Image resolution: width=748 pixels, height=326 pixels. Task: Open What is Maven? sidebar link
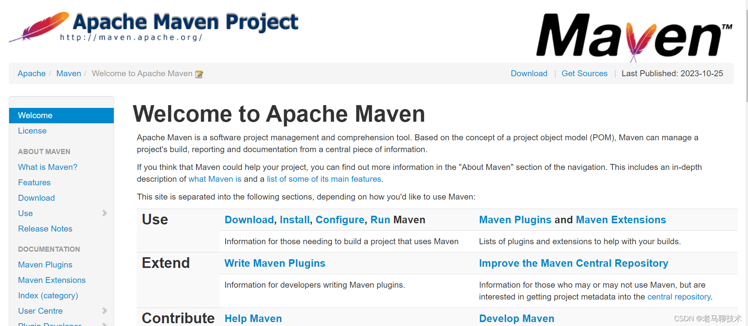coord(48,167)
